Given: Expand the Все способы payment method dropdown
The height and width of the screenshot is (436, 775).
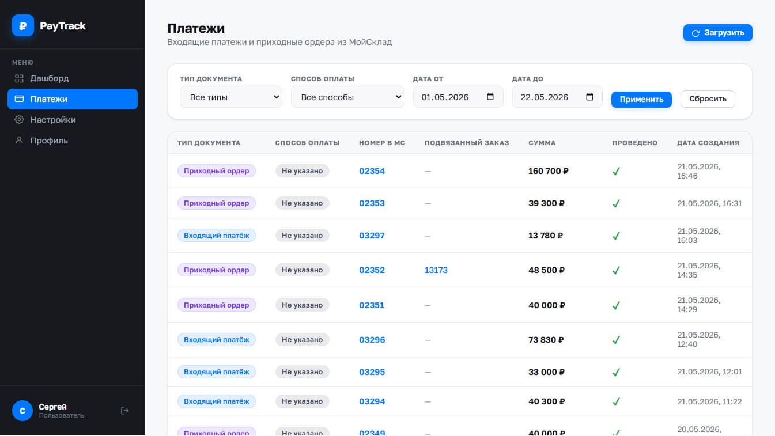Looking at the screenshot, I should pyautogui.click(x=347, y=97).
